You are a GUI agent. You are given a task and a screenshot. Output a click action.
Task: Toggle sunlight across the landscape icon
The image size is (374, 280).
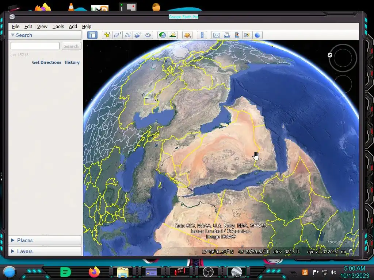[173, 35]
